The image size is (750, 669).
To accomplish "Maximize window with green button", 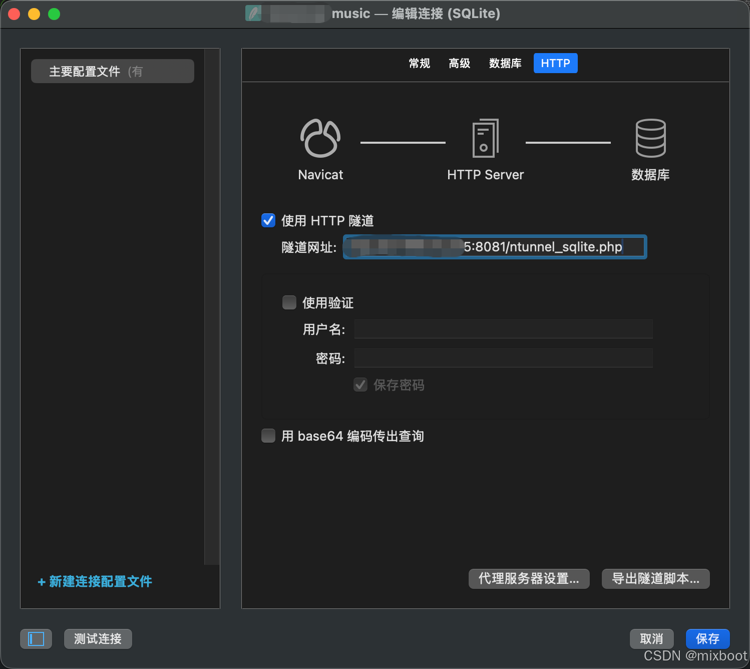I will coord(54,14).
